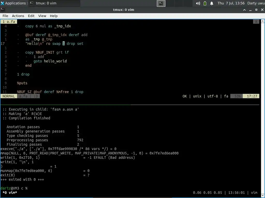This screenshot has width=265, height=198.
Task: Select the tmux window *0 vim*
Action: [10, 193]
